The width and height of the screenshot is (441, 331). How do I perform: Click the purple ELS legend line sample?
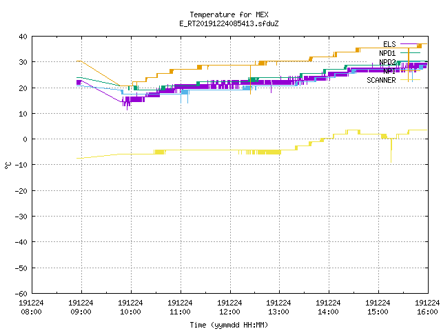[410, 44]
